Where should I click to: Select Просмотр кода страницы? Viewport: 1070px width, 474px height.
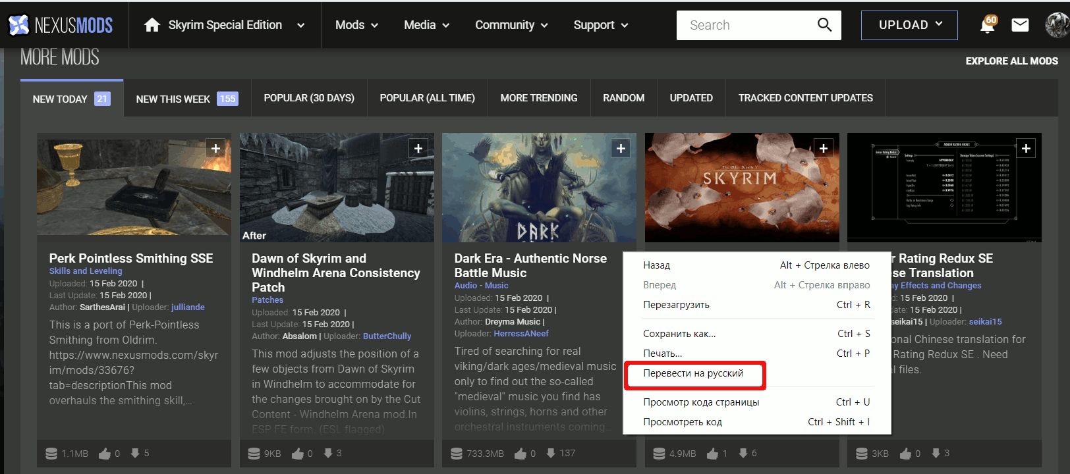coord(756,402)
